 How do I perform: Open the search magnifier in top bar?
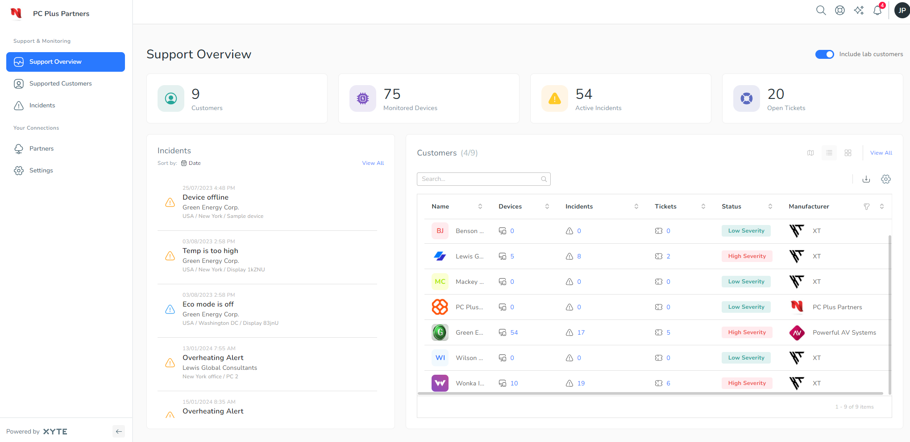coord(821,10)
